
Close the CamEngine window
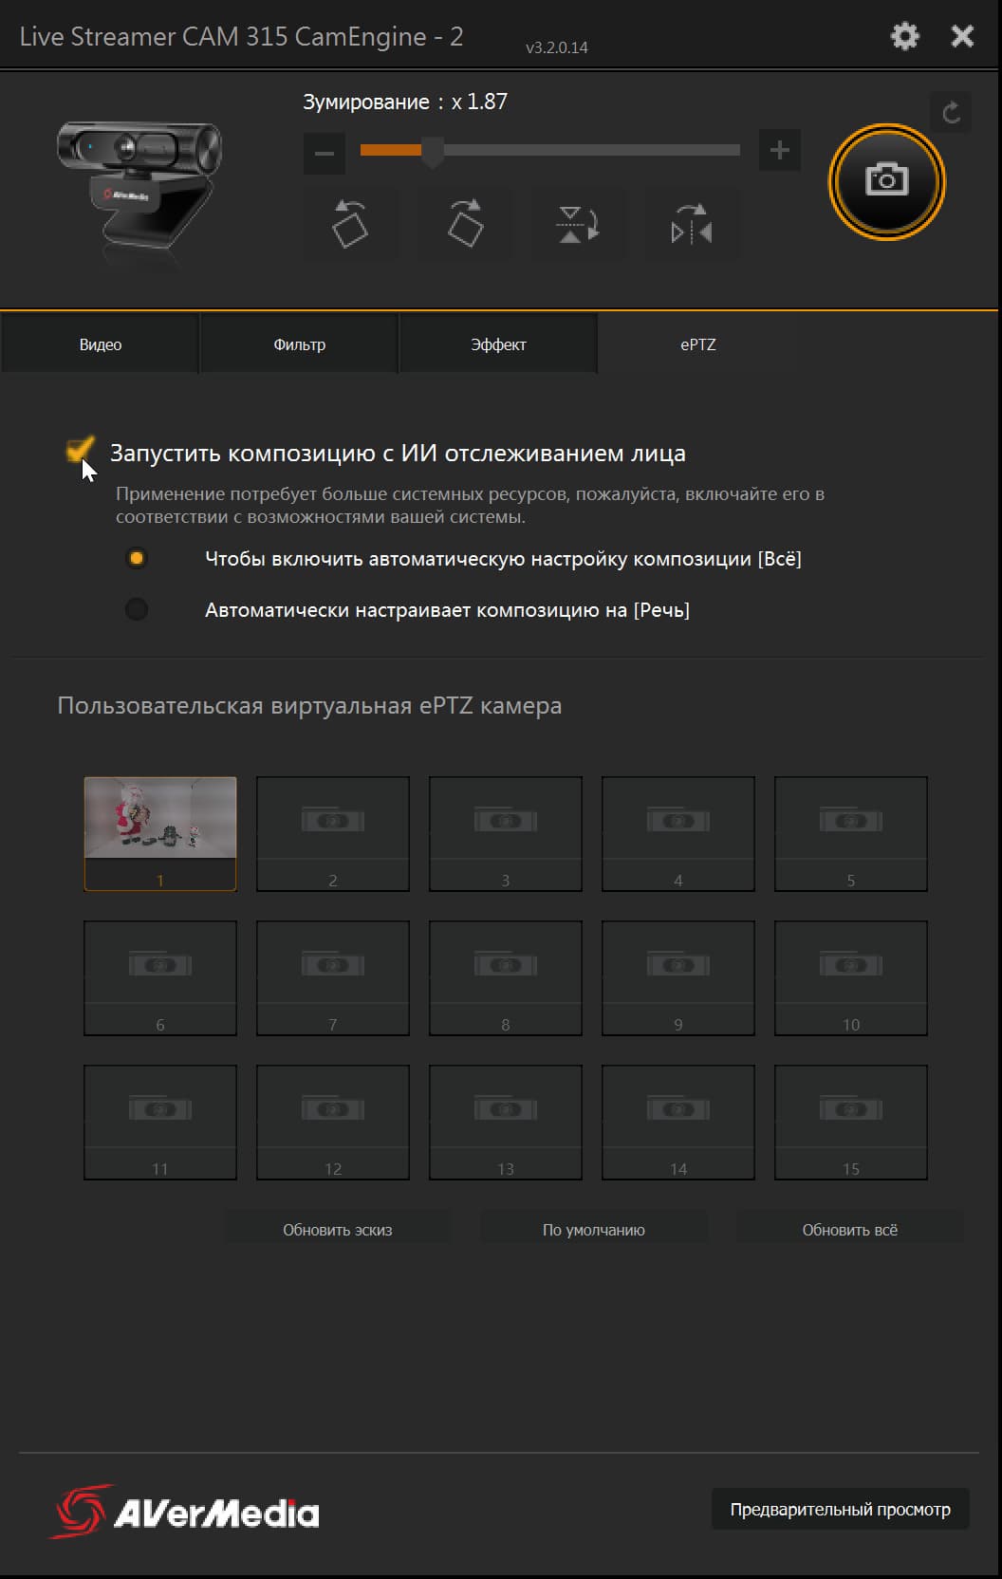tap(962, 37)
